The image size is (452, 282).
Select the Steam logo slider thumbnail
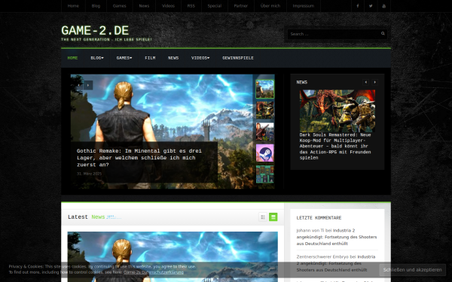point(265,153)
